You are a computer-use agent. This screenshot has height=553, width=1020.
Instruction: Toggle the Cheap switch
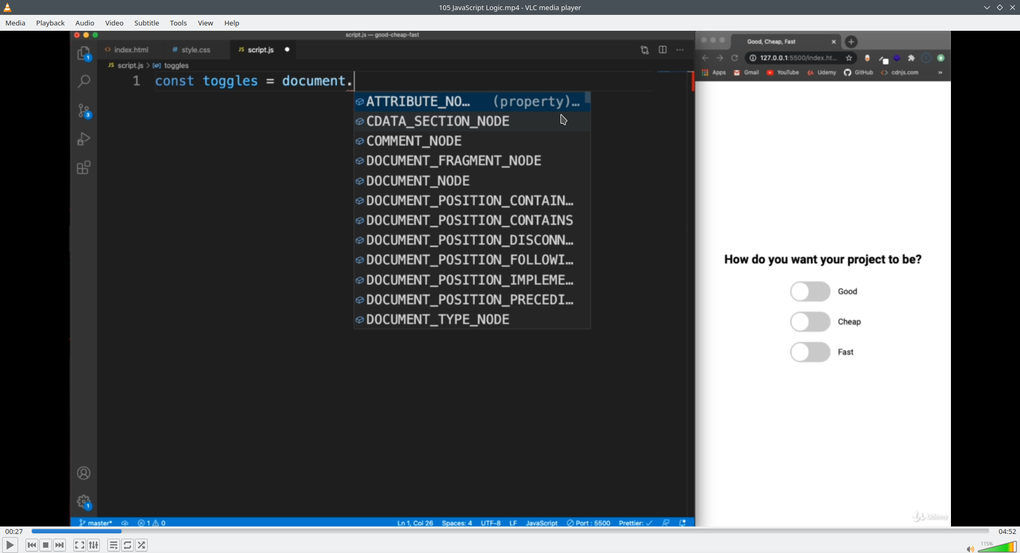click(x=810, y=322)
